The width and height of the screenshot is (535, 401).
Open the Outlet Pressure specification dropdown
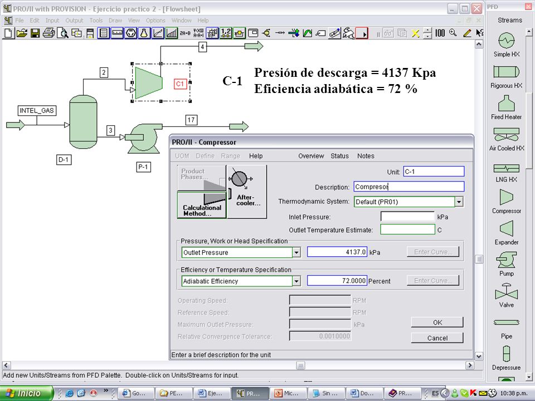pos(296,252)
